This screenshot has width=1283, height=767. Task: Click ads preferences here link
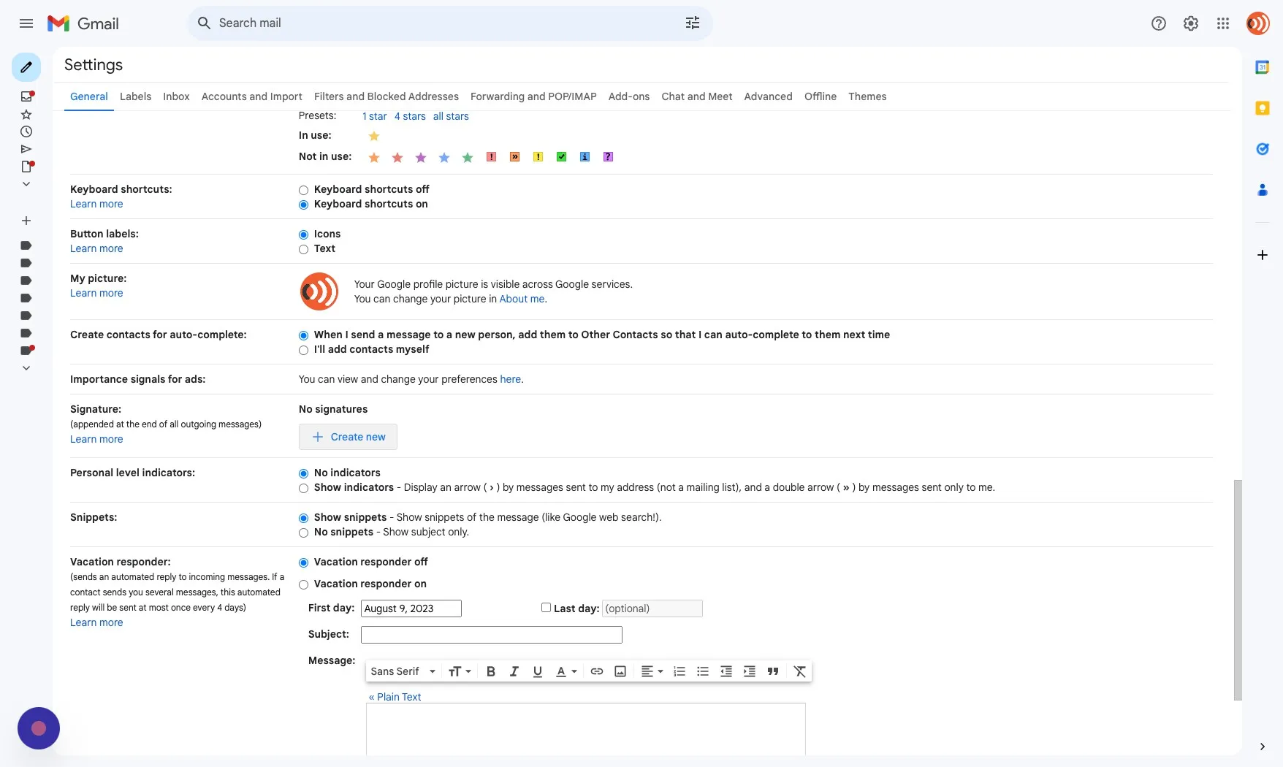[x=510, y=379]
